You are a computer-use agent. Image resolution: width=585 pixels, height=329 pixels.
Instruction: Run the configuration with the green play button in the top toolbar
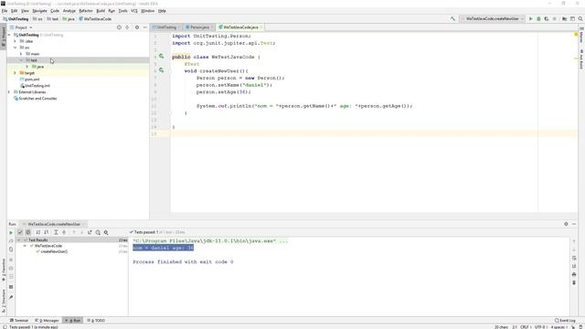(530, 18)
